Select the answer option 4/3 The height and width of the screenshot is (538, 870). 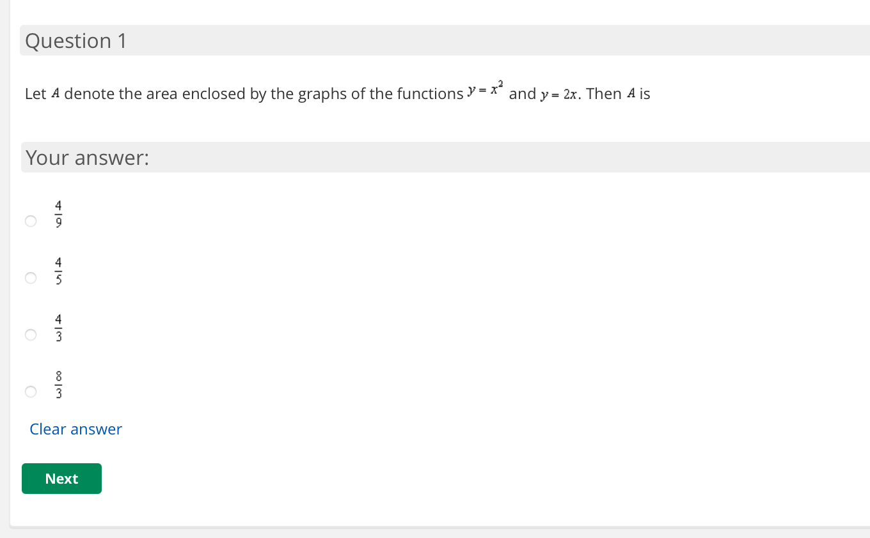pyautogui.click(x=30, y=334)
